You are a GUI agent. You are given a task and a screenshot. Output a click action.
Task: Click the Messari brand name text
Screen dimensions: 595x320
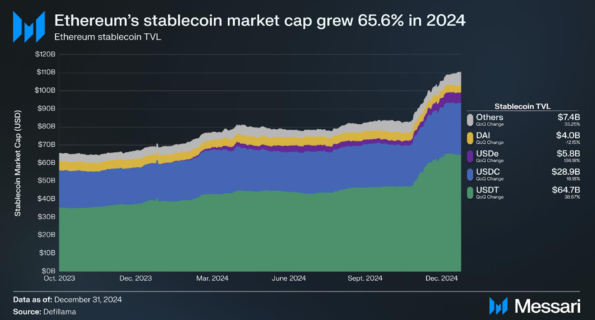pos(547,306)
